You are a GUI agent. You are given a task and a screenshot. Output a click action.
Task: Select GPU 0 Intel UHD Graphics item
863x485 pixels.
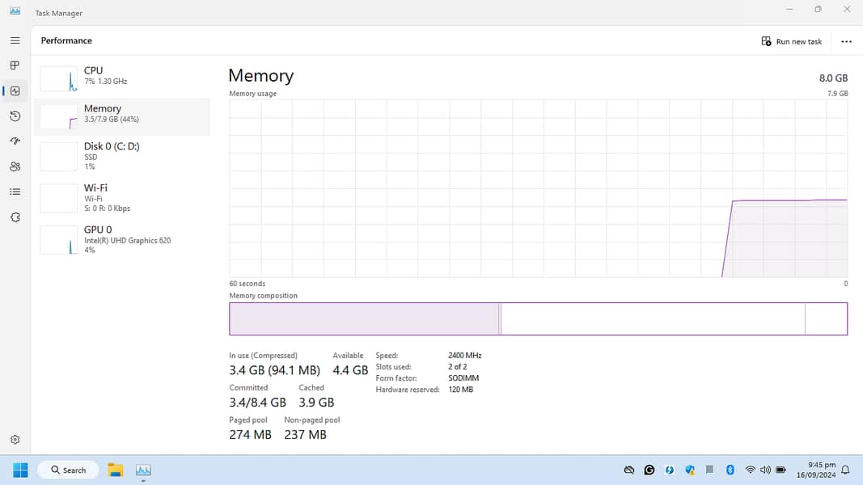(x=121, y=239)
